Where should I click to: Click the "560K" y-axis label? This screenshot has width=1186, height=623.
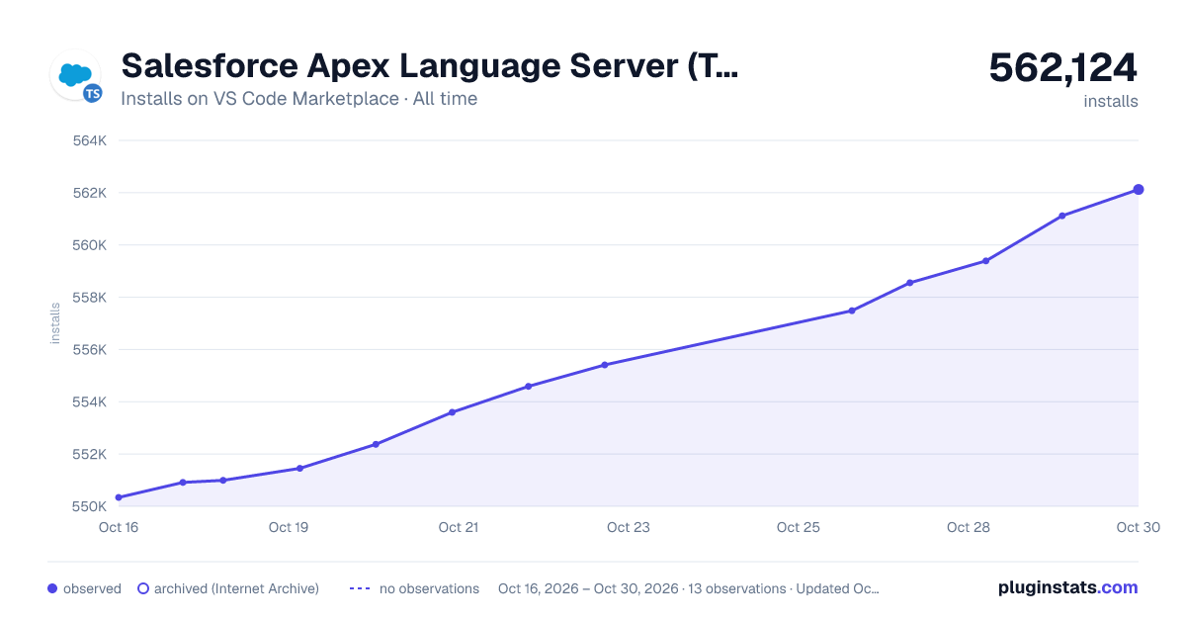(90, 245)
